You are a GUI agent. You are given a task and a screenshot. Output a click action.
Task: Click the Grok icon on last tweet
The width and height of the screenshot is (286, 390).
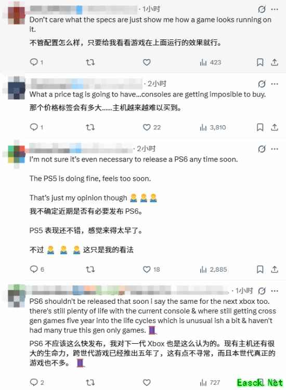click(x=262, y=291)
